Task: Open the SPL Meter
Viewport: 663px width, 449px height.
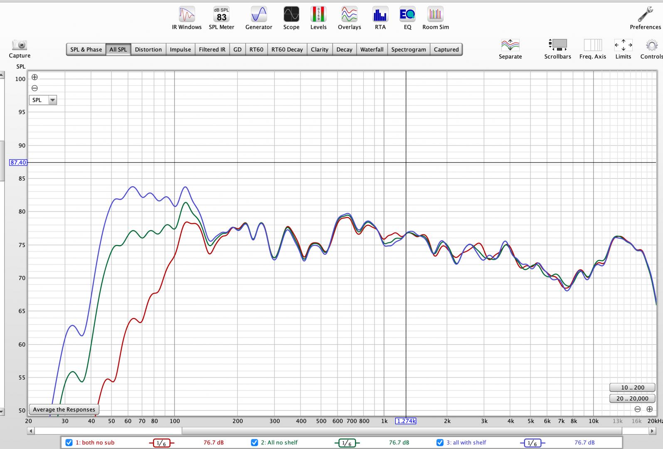Action: (x=222, y=18)
